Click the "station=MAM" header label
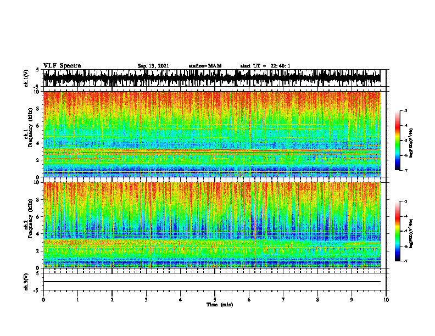This screenshot has height=336, width=435. (x=205, y=66)
